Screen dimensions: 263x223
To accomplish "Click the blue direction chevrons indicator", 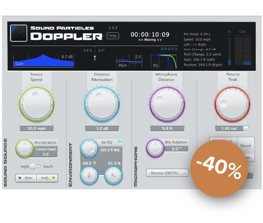I will tap(169, 49).
